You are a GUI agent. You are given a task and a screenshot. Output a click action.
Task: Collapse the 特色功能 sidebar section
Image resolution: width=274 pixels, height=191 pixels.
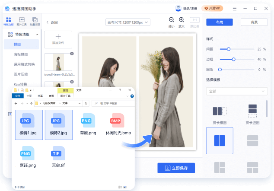37,35
